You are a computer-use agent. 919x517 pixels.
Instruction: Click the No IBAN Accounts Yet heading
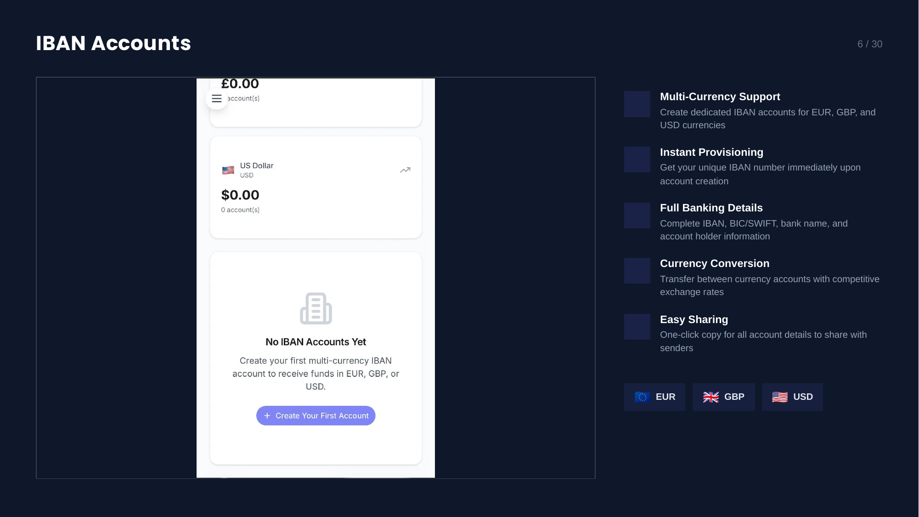coord(316,341)
